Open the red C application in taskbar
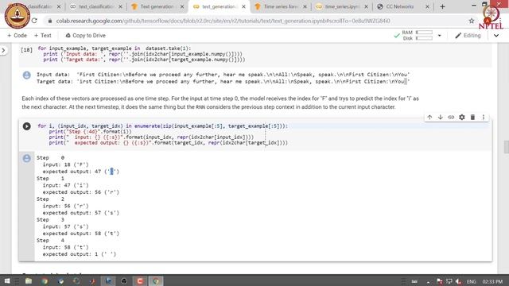Screen dimensions: 509x286 point(140,280)
